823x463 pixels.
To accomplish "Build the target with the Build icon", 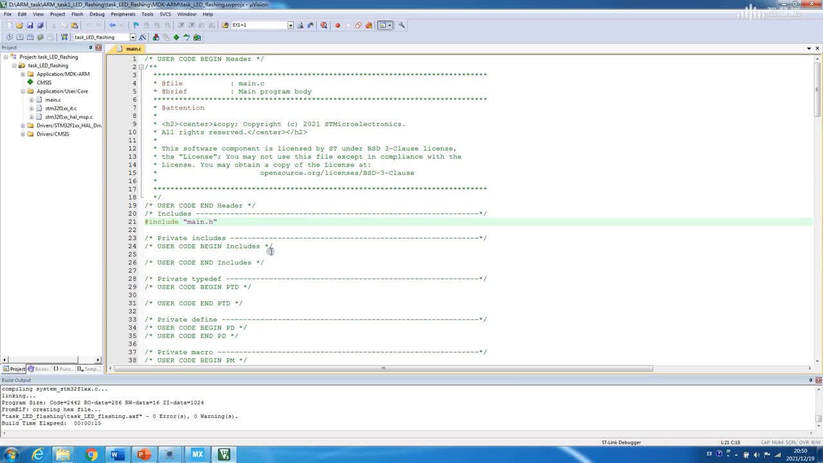I will [x=20, y=37].
